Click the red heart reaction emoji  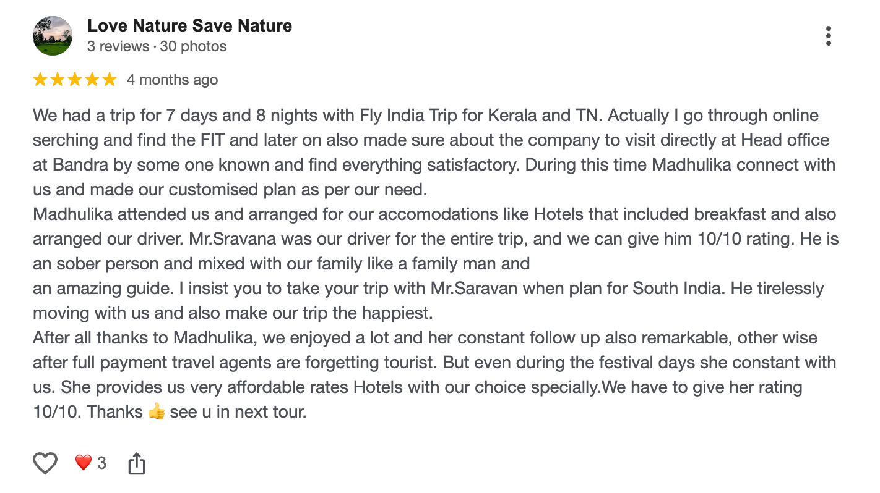[84, 463]
